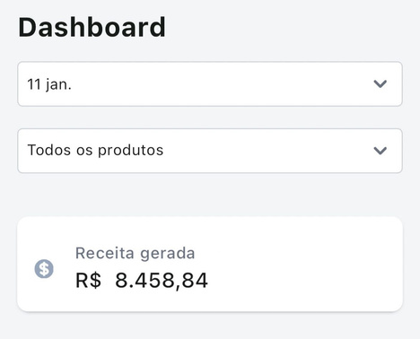Open the 11 jan. date dropdown
This screenshot has height=339, width=420.
[210, 84]
